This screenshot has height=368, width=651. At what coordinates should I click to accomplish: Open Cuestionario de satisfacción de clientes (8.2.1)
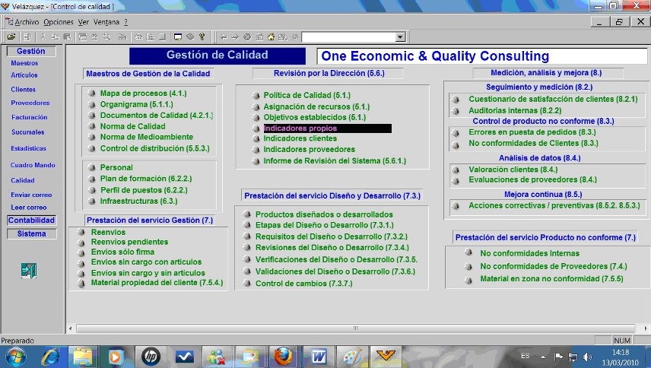[x=553, y=99]
